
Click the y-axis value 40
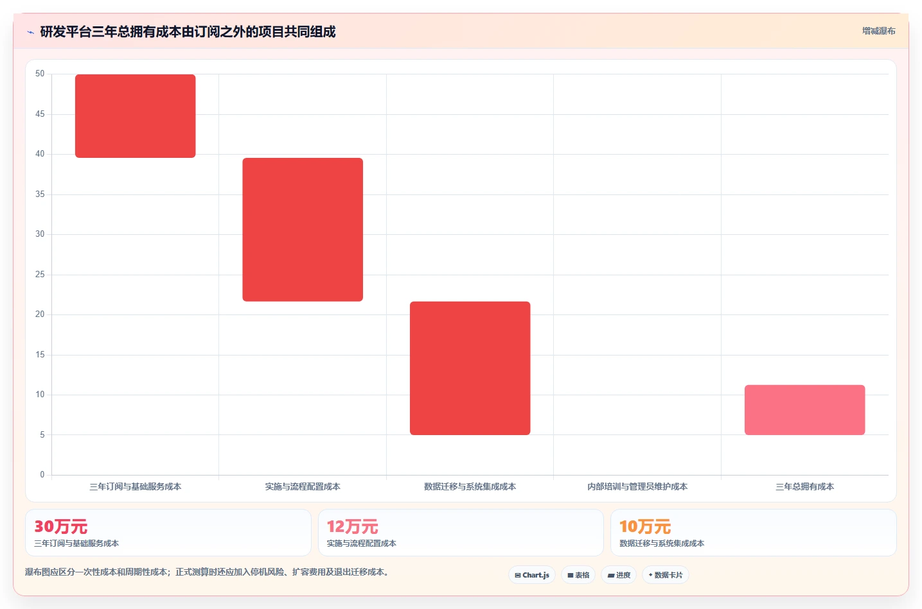[40, 154]
